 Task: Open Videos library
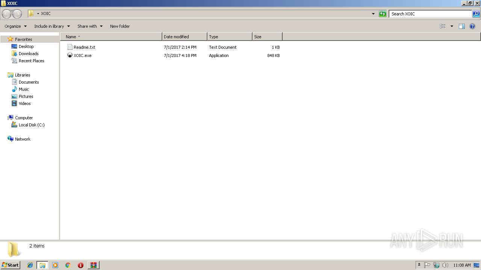click(25, 103)
